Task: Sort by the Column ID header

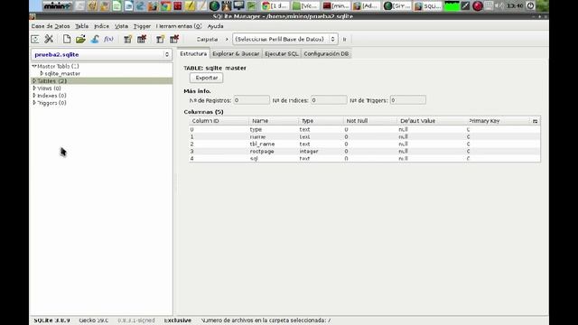Action: (x=219, y=121)
